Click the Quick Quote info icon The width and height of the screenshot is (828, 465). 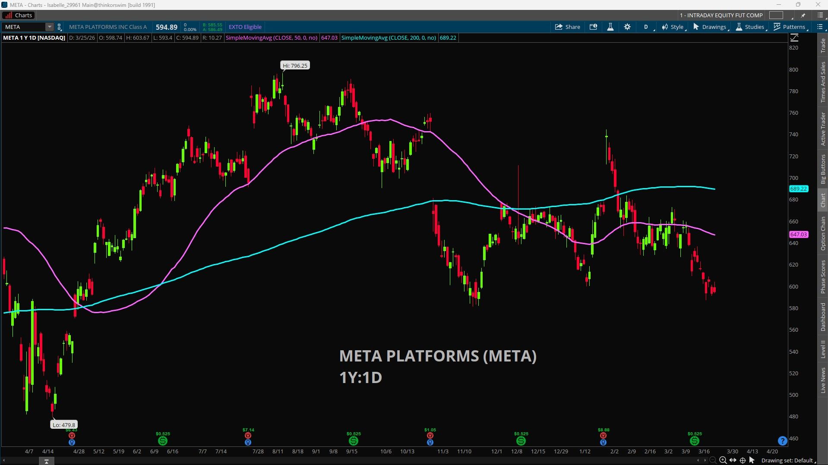tap(594, 27)
